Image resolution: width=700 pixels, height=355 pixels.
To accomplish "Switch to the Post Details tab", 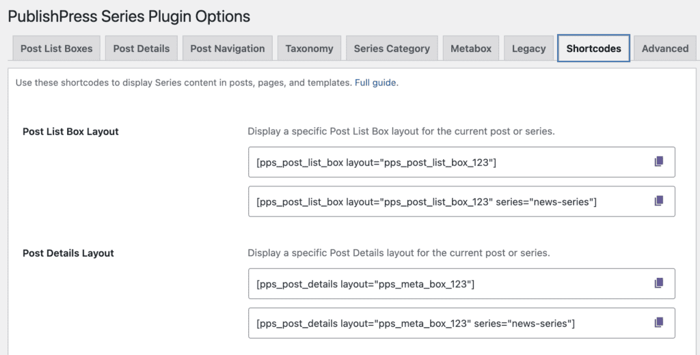I will [142, 48].
